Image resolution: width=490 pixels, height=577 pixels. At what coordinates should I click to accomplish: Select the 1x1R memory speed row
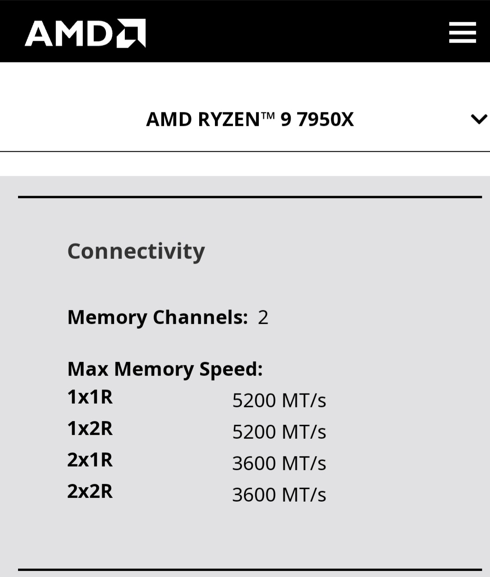point(90,397)
